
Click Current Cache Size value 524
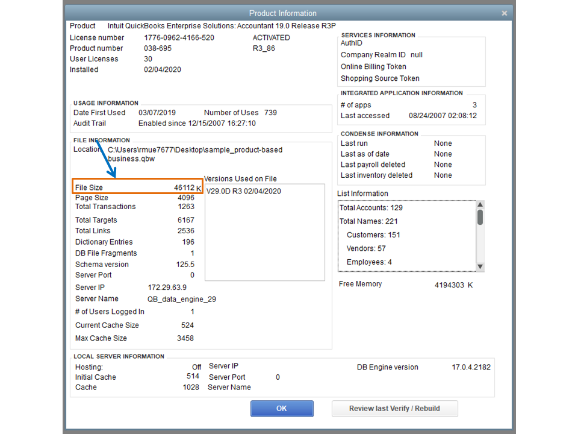click(x=187, y=325)
